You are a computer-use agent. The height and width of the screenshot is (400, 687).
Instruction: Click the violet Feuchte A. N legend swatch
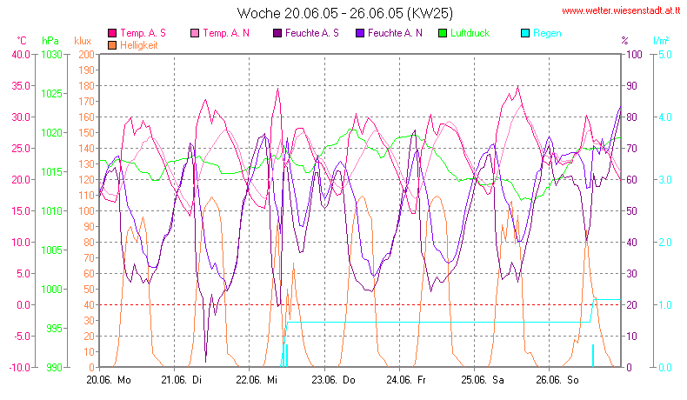pos(358,33)
